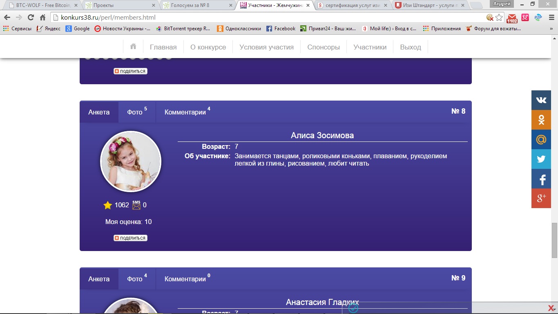This screenshot has height=314, width=558.
Task: Open the Facebook bookmark
Action: click(281, 29)
